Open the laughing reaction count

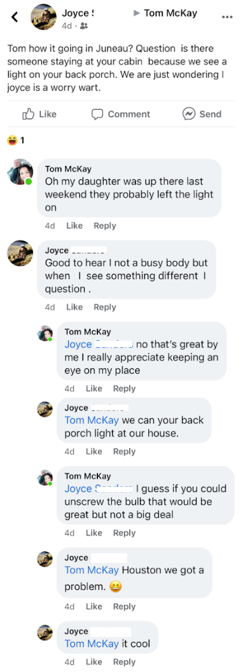click(x=15, y=140)
